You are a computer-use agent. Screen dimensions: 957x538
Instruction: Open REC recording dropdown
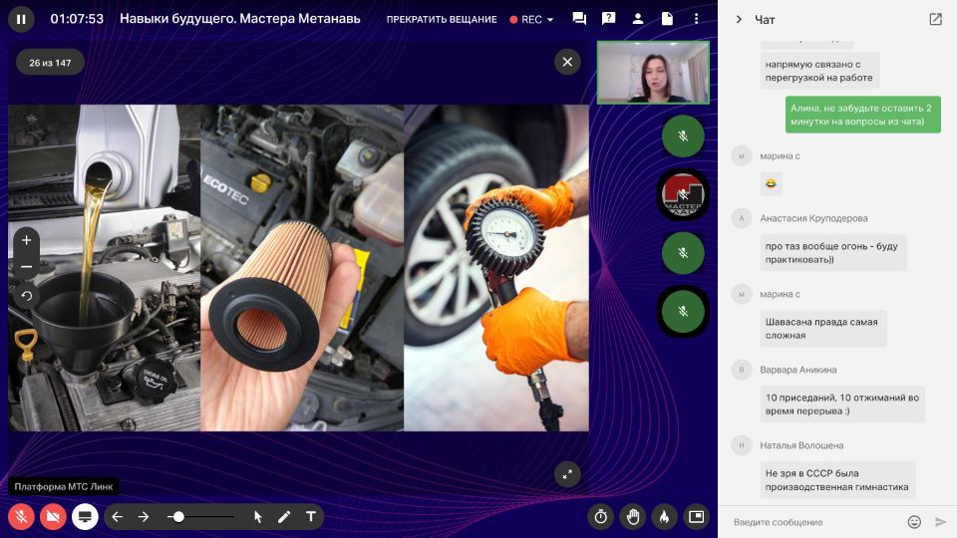(x=532, y=19)
